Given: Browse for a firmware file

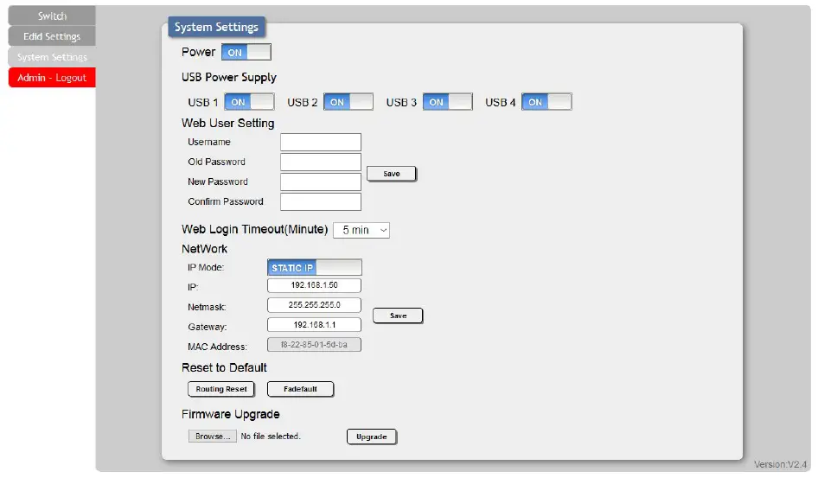Looking at the screenshot, I should (x=213, y=436).
